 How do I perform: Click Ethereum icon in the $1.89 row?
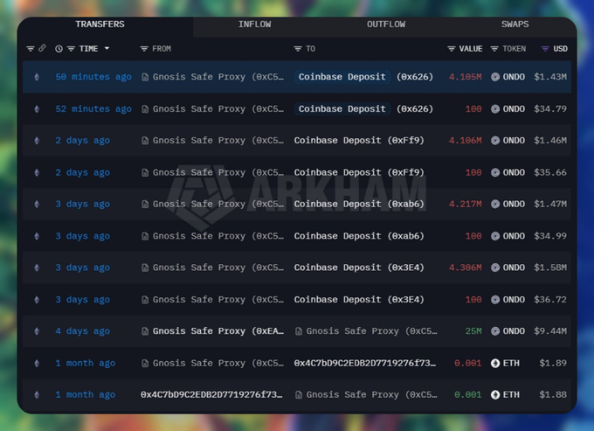tap(37, 363)
